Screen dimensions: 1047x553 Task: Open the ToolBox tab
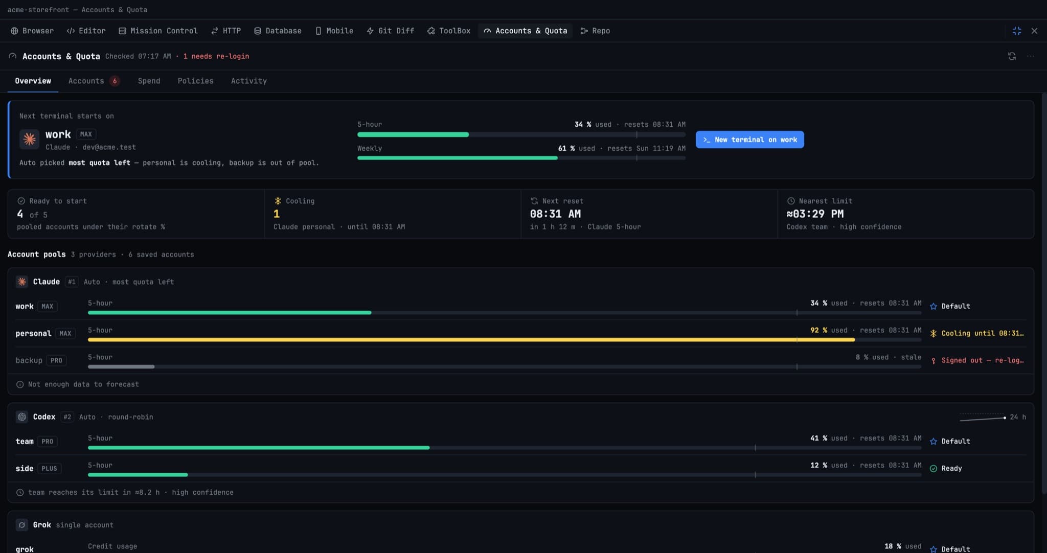[x=448, y=31]
